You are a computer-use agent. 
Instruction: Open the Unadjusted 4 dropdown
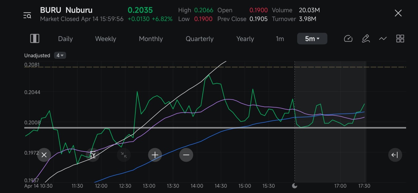click(x=60, y=55)
